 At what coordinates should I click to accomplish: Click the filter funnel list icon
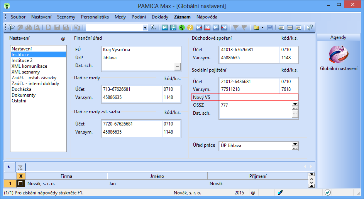tap(153, 28)
